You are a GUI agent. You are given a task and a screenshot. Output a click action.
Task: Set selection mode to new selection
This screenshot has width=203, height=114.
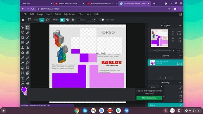(x=62, y=20)
